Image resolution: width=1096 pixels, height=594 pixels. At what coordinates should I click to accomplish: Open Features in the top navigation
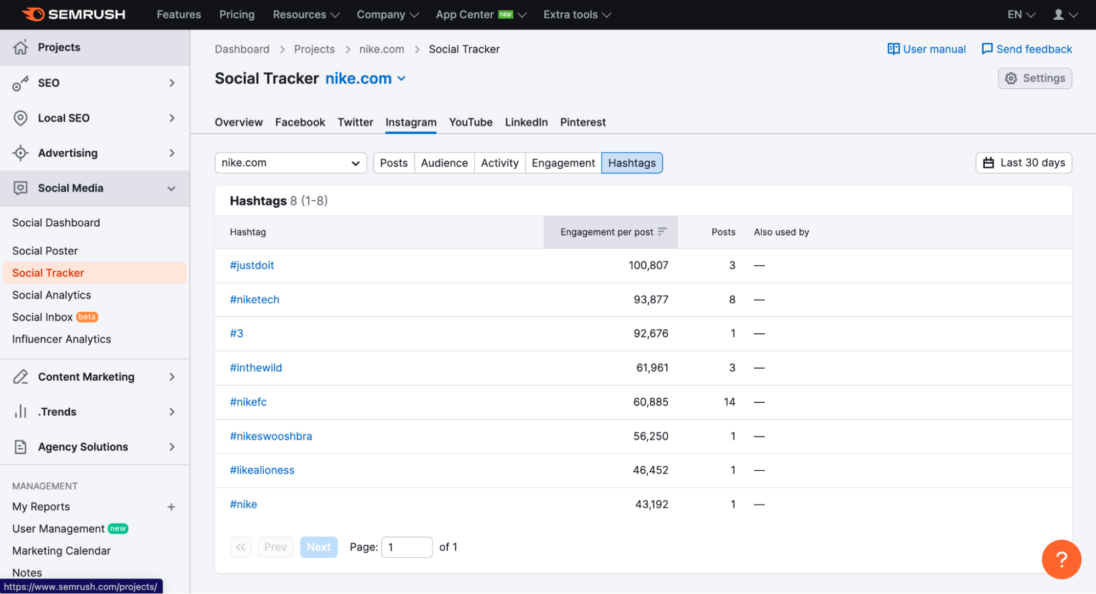tap(179, 14)
